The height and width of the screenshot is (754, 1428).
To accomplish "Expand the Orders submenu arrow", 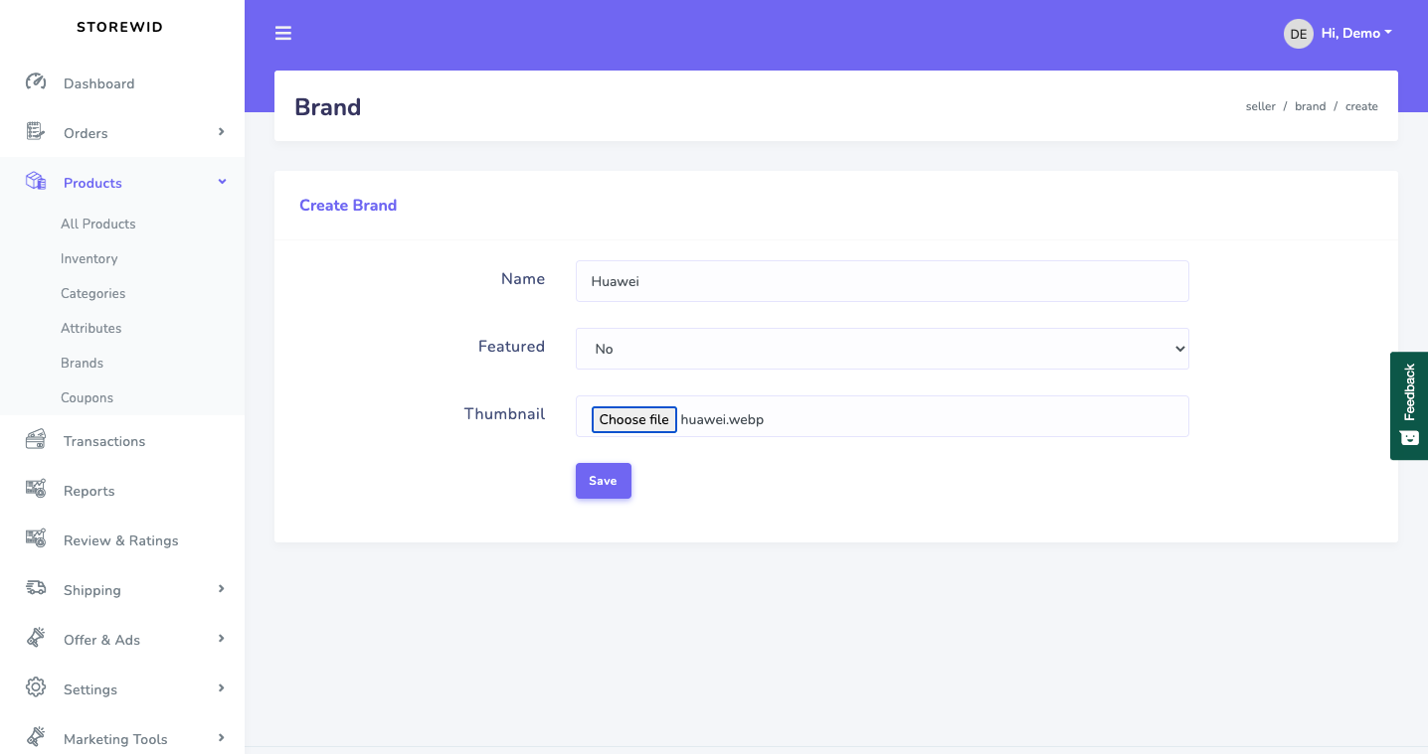I will pos(222,132).
